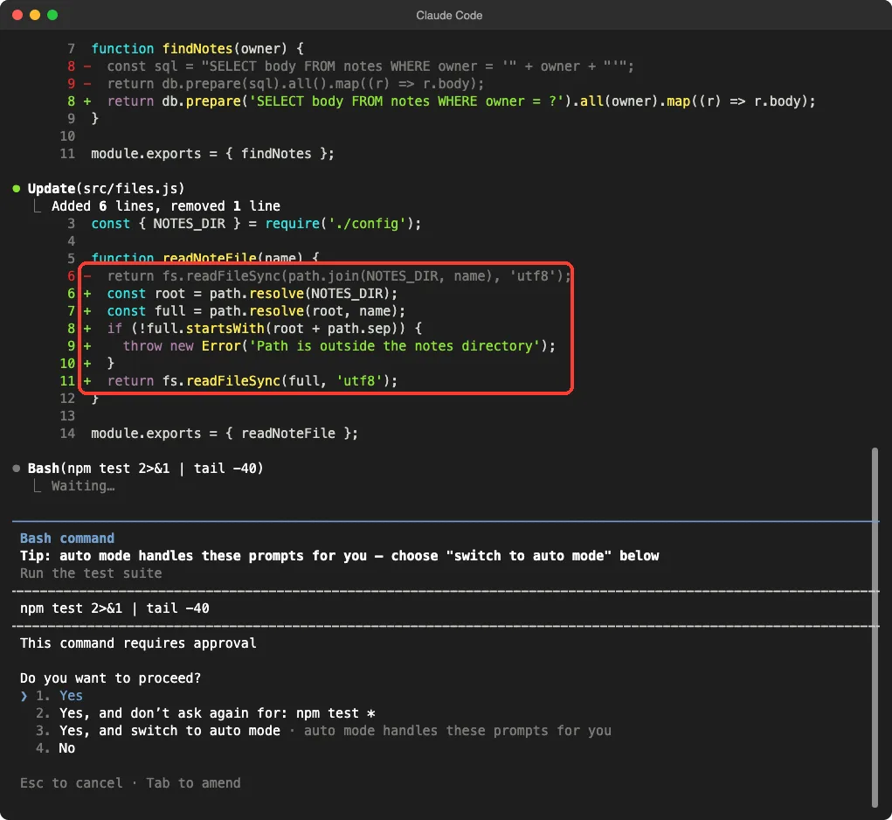Click removed line "return fs.readFileSync(path.join(NOTES_DIR"
This screenshot has height=820, width=892.
(339, 276)
